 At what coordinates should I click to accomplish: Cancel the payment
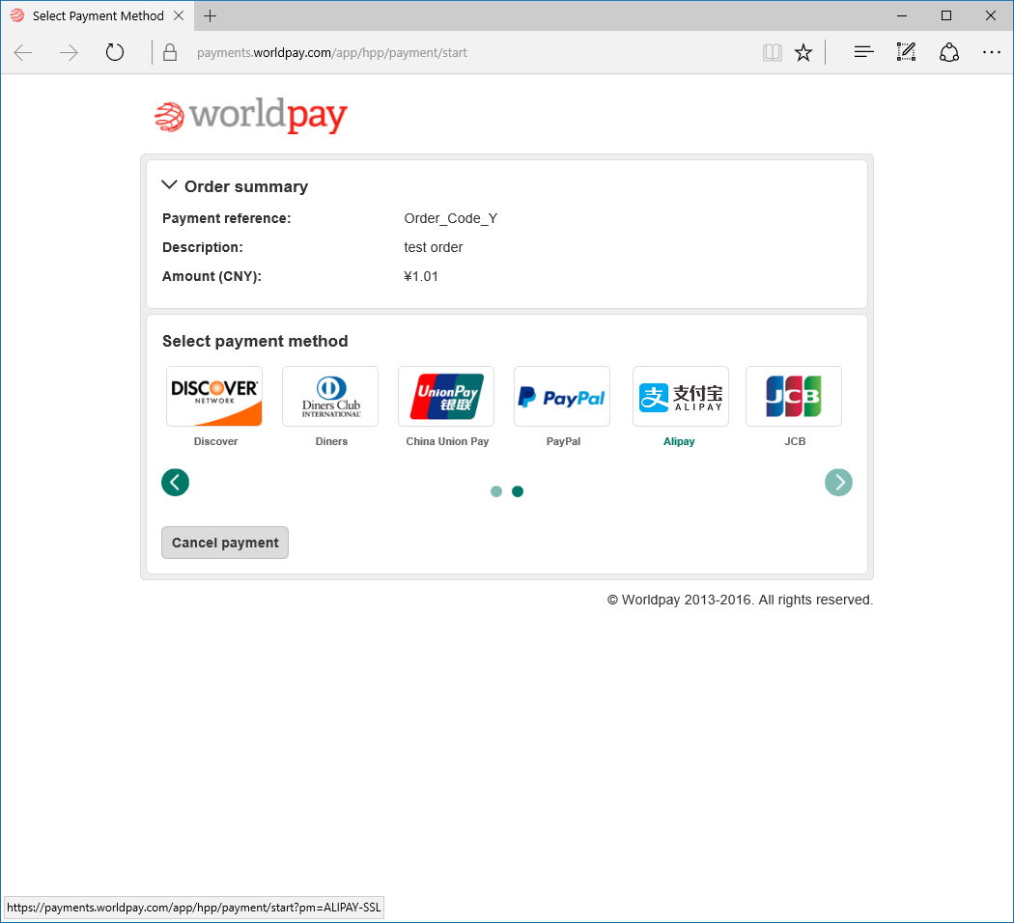coord(225,543)
